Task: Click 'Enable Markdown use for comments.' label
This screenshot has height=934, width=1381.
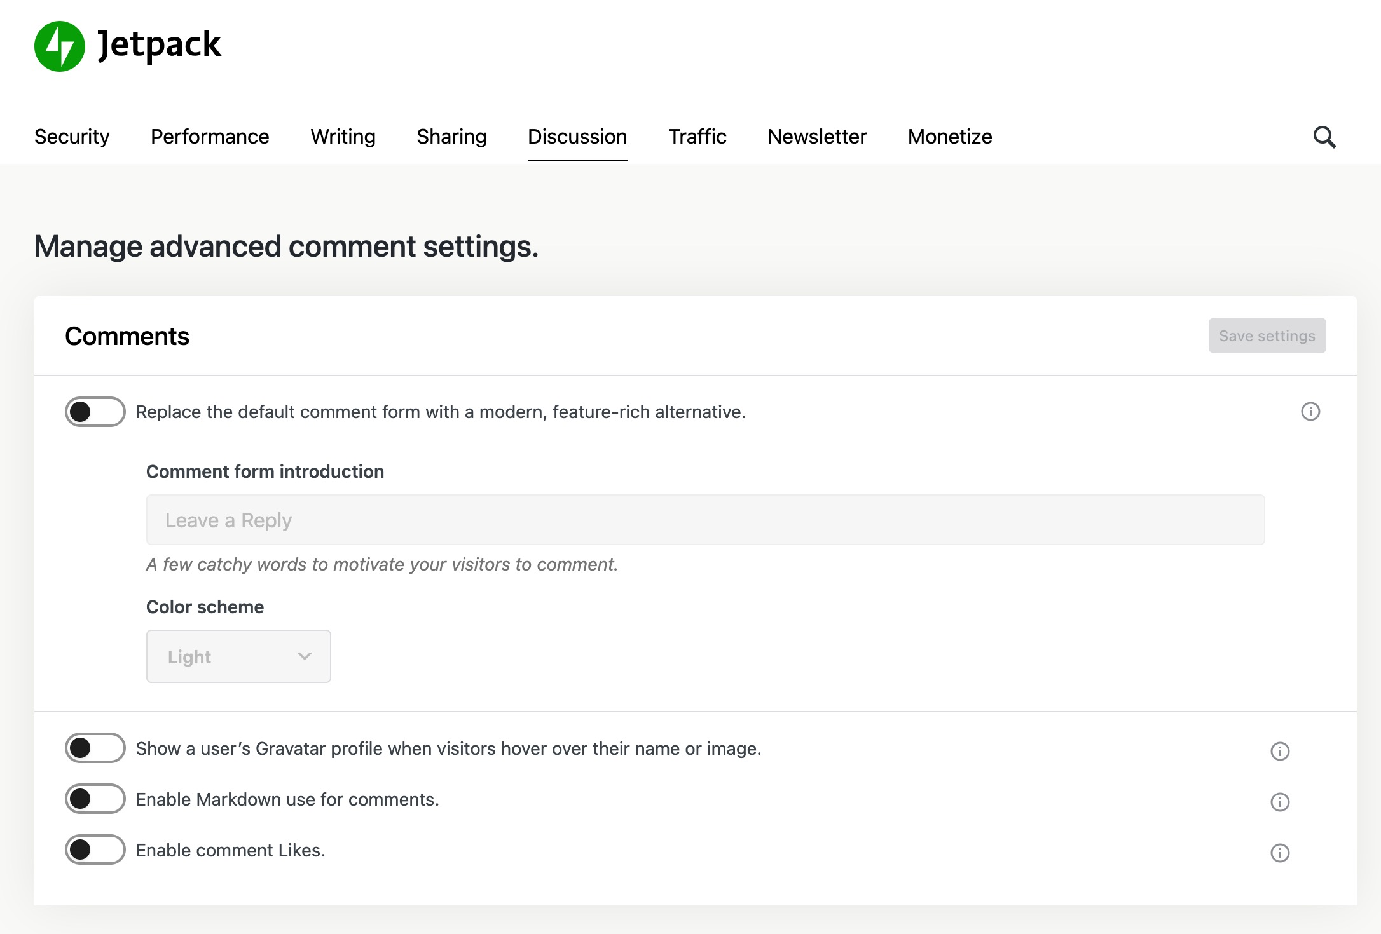Action: [x=287, y=799]
